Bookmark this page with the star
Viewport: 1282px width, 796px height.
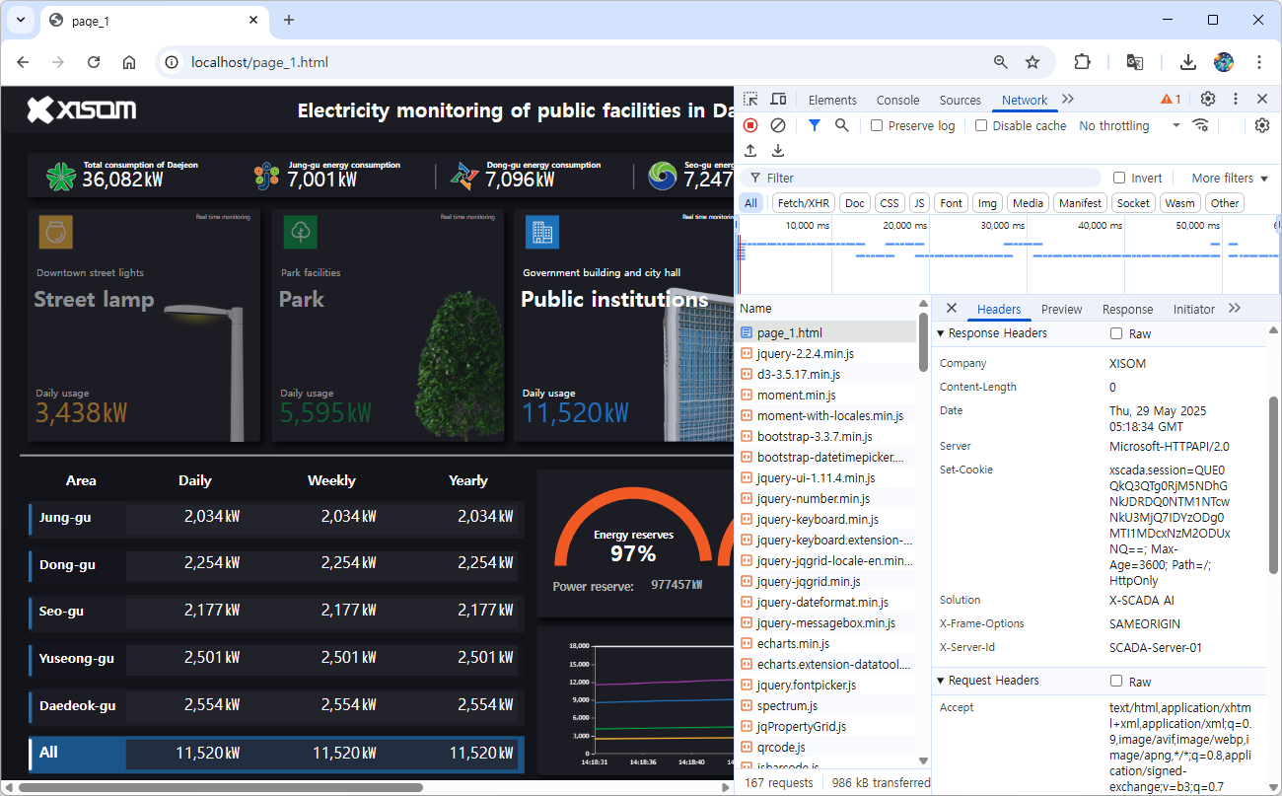pos(1033,62)
